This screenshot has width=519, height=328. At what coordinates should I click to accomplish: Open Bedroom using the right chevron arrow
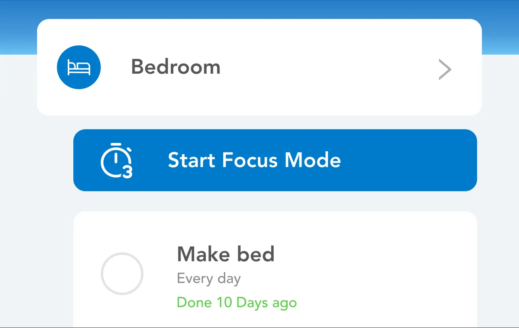point(445,70)
